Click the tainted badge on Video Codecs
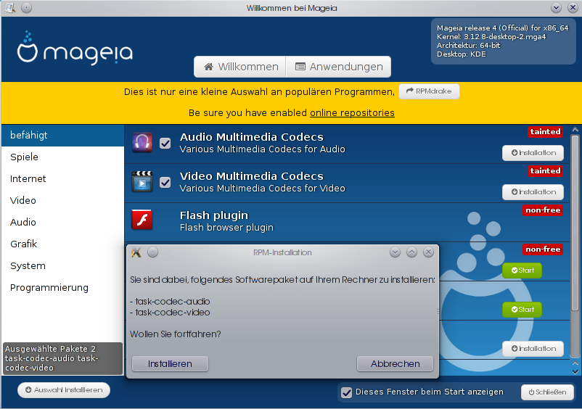582x409 pixels. [545, 171]
